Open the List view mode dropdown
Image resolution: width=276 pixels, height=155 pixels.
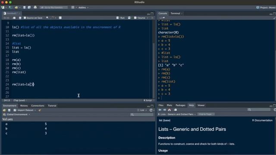[142, 110]
